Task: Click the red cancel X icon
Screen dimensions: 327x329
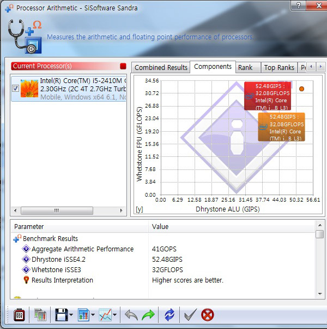Action: 207,315
